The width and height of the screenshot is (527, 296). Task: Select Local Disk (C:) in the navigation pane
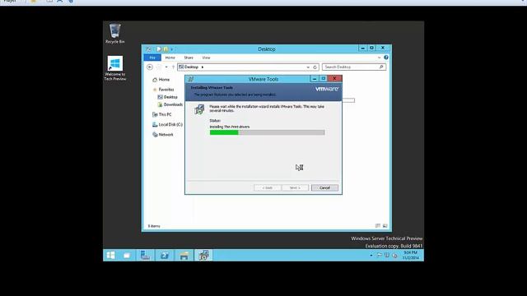pyautogui.click(x=167, y=124)
